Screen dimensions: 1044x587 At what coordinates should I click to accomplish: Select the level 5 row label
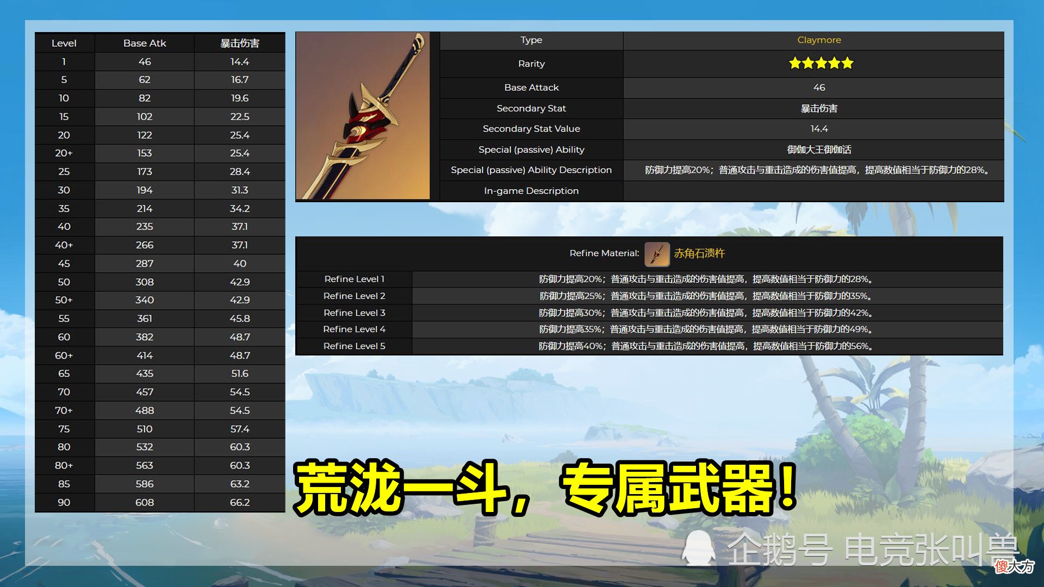[64, 80]
